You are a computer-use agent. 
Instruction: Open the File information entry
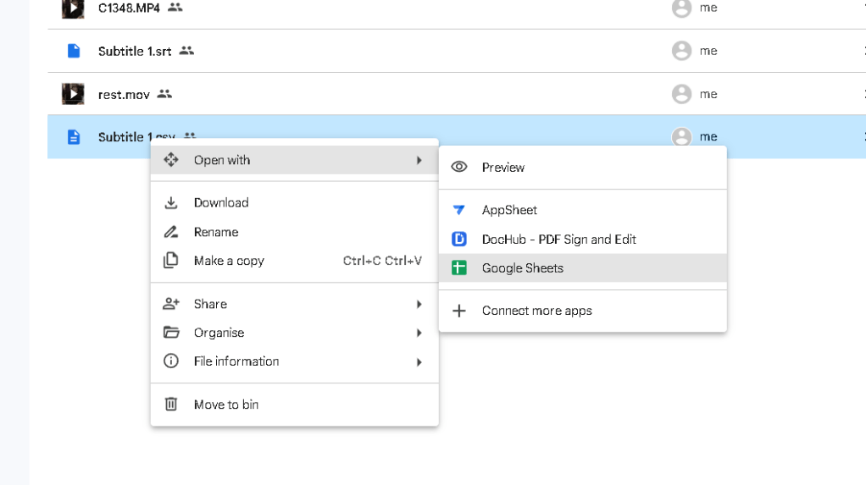tap(294, 361)
